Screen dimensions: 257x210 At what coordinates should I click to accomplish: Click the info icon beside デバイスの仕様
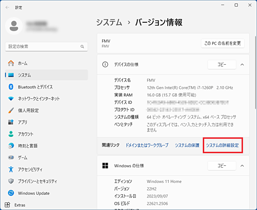(105, 65)
